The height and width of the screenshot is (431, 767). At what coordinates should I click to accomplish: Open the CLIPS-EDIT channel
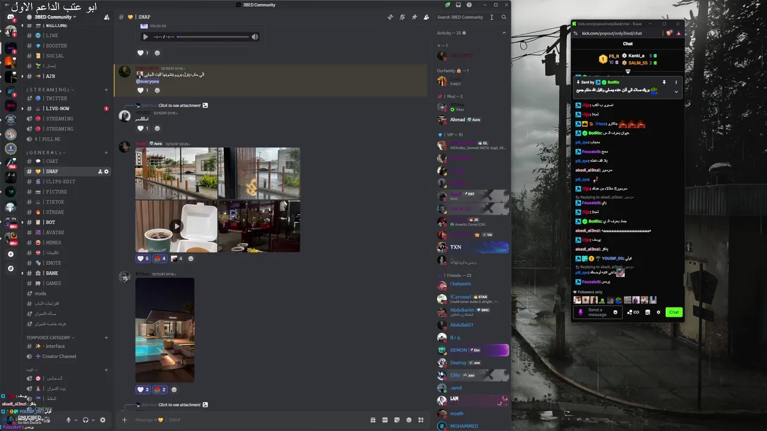[67, 181]
